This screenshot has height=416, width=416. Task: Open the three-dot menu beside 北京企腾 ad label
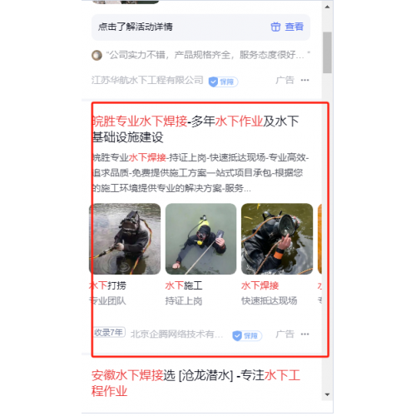(x=305, y=334)
